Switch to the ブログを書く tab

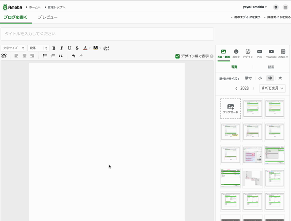click(x=15, y=17)
